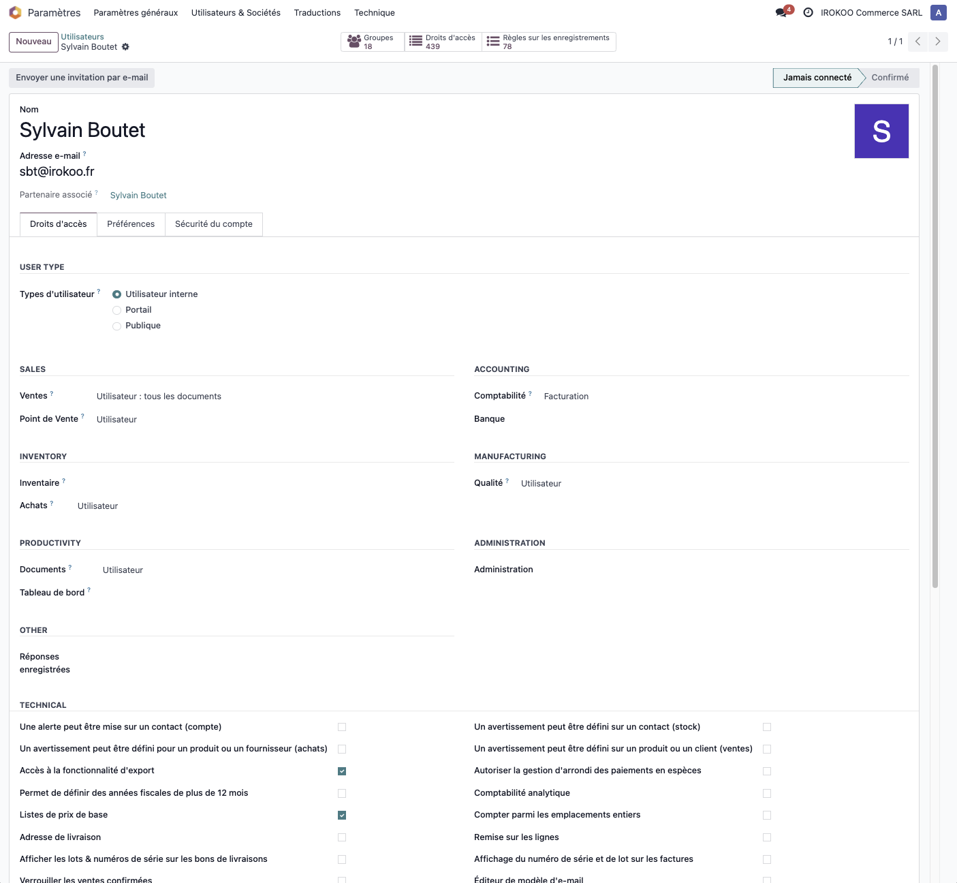Show help tooltip for Partenaire associé

coord(96,193)
